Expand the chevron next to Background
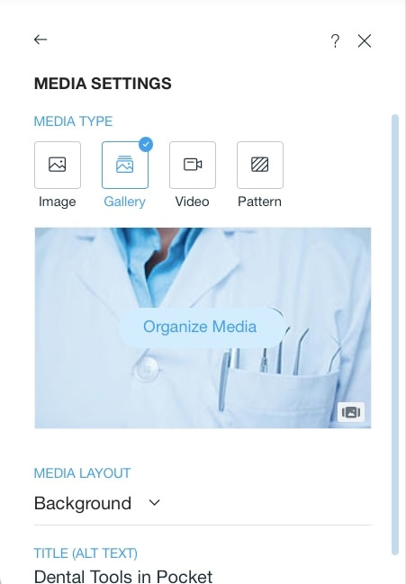 pyautogui.click(x=154, y=503)
